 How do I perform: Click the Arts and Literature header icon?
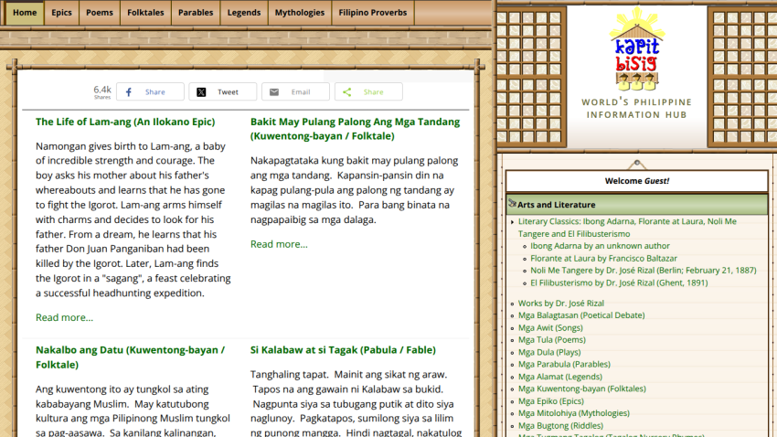(513, 203)
